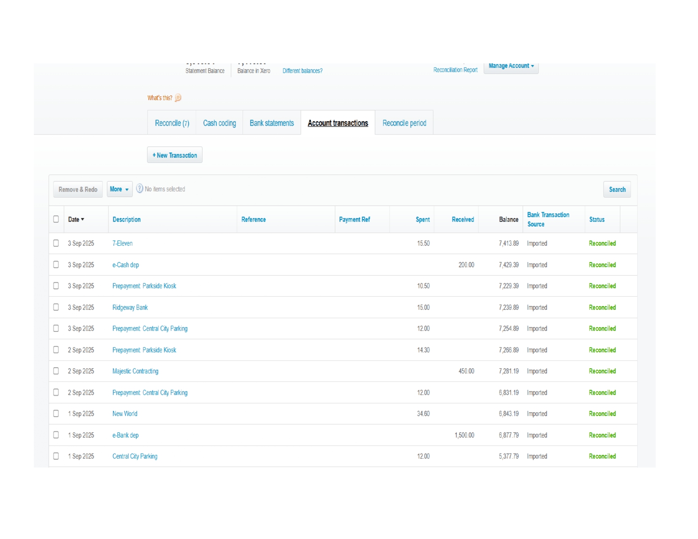
Task: Open the Manage Account dropdown
Action: [x=511, y=66]
